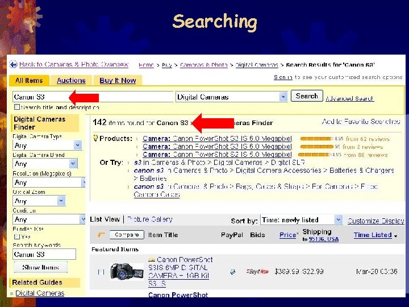This screenshot has width=409, height=307.
Task: Switch to the Buy It Now tab
Action: click(x=118, y=80)
